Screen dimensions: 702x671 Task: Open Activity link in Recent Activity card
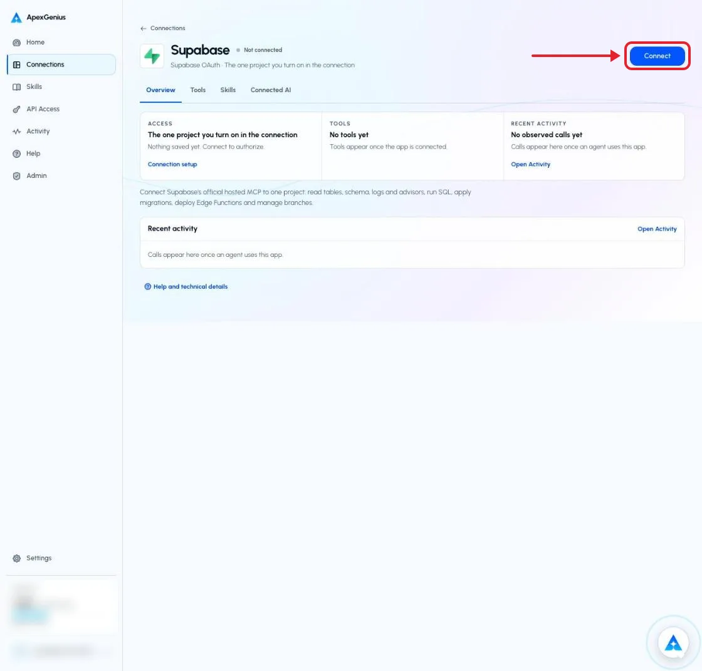(x=530, y=164)
